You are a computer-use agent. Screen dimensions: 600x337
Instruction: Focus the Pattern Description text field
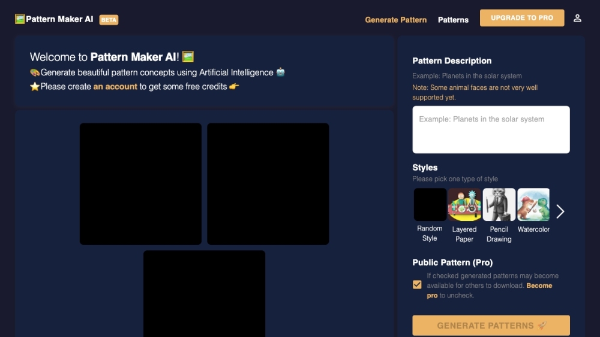(x=491, y=130)
